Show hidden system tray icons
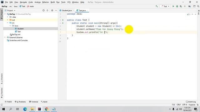Viewport: 200px width, 112px height. tap(170, 109)
